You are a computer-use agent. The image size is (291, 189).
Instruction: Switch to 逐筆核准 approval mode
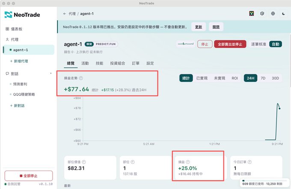(259, 44)
